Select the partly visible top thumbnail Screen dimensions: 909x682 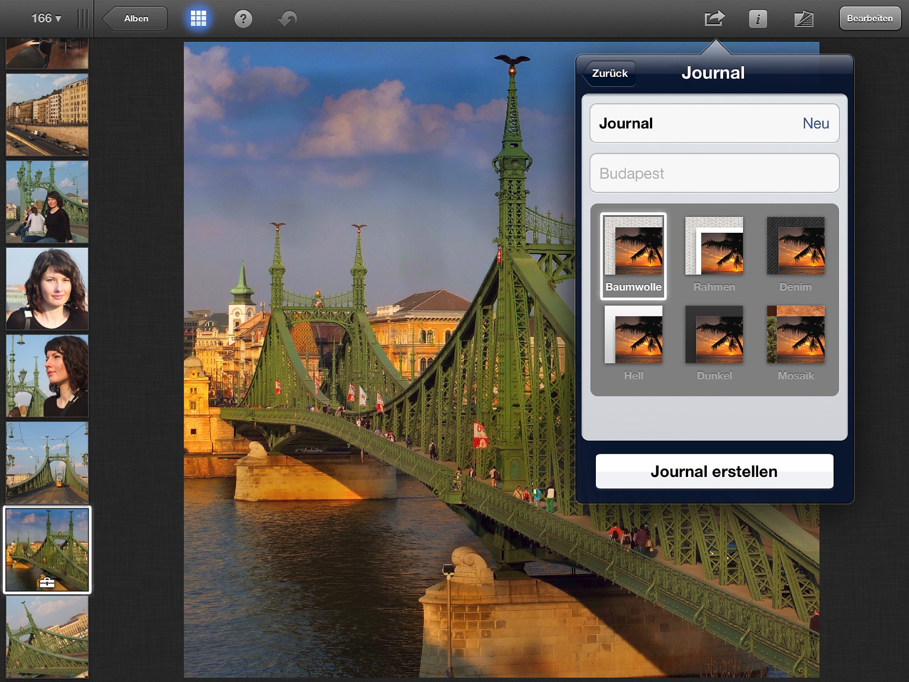pyautogui.click(x=47, y=54)
